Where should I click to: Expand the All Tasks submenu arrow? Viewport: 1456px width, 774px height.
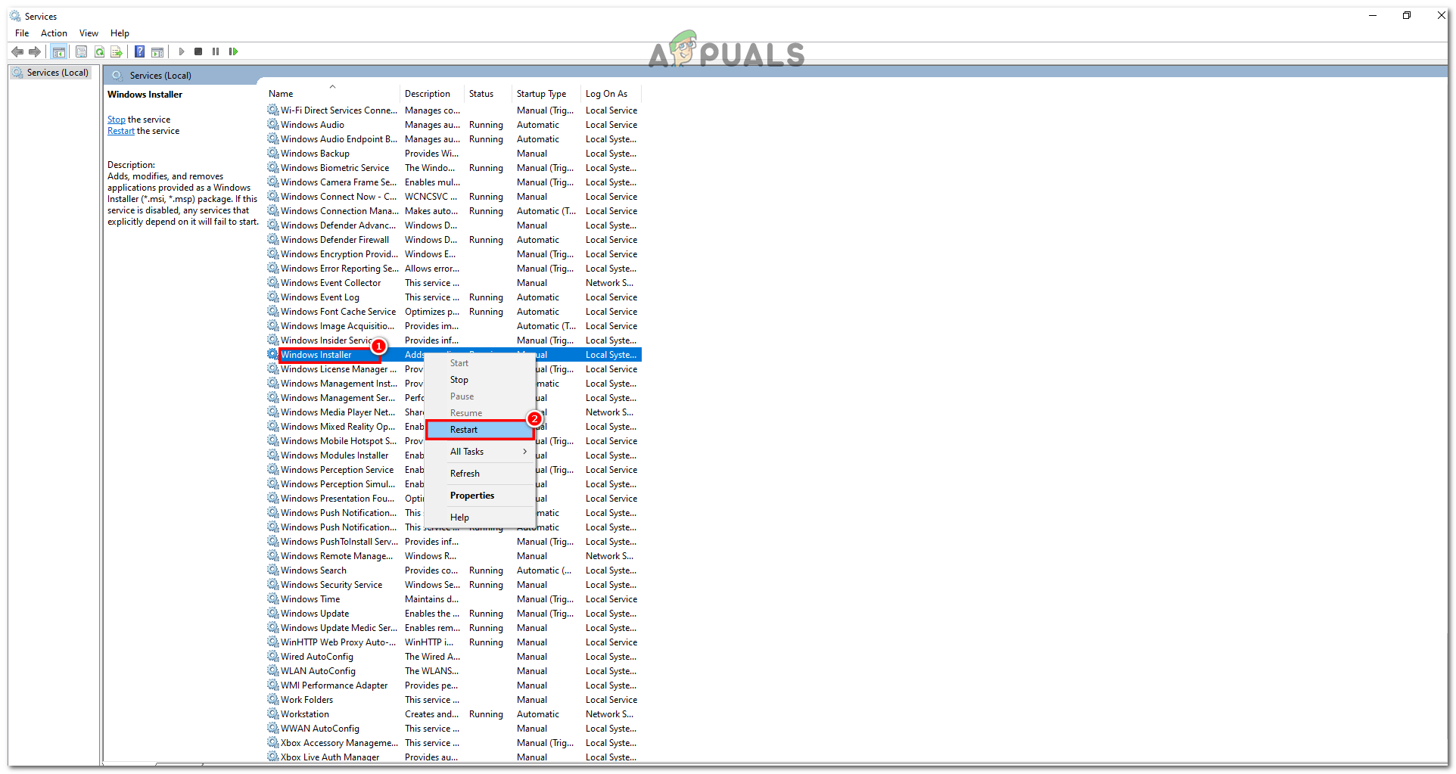point(525,451)
